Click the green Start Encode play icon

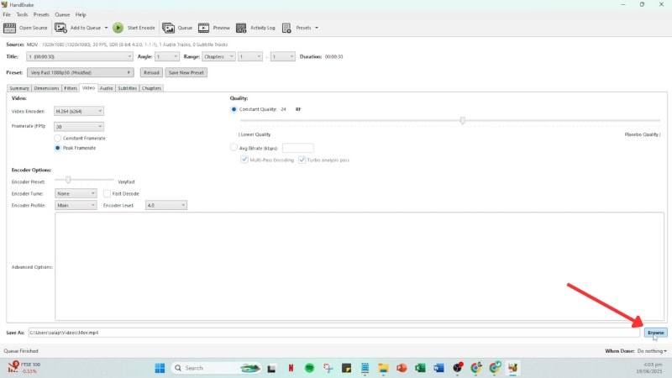click(x=118, y=28)
